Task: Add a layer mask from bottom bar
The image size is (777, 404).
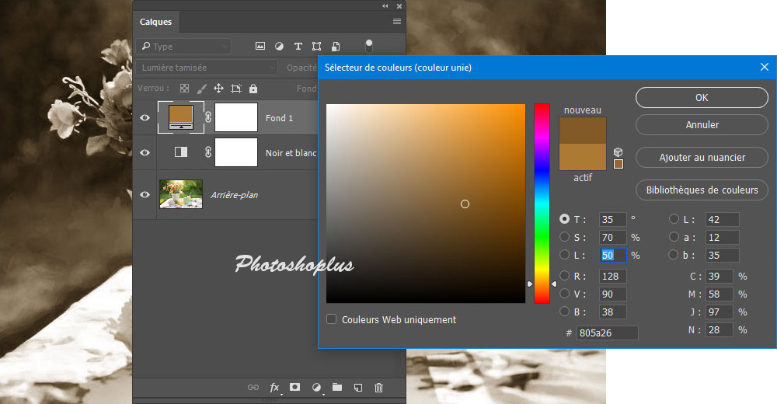Action: click(295, 387)
